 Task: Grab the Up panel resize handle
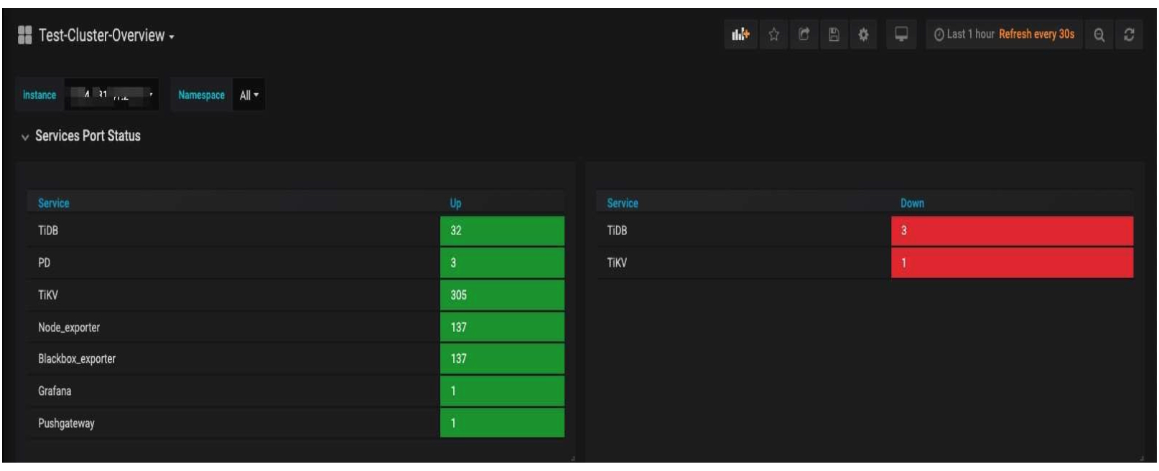pyautogui.click(x=572, y=457)
